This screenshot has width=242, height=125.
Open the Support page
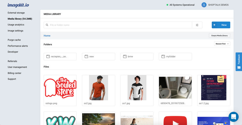pyautogui.click(x=12, y=79)
